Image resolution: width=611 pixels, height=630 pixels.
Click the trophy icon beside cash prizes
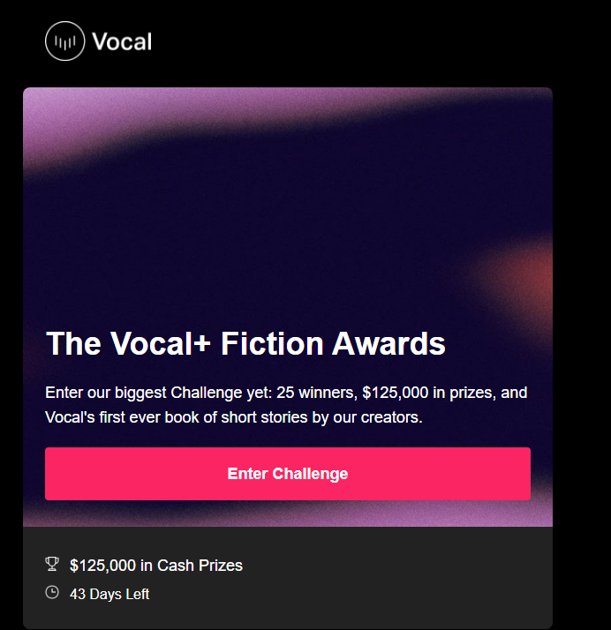tap(52, 564)
